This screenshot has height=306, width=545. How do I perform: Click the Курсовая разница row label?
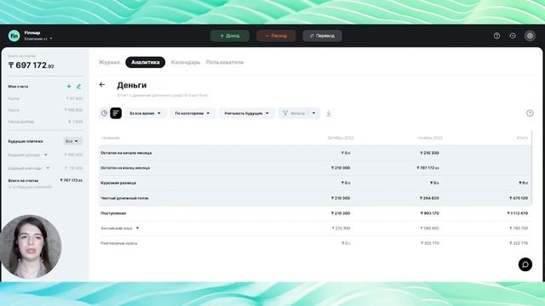(118, 183)
